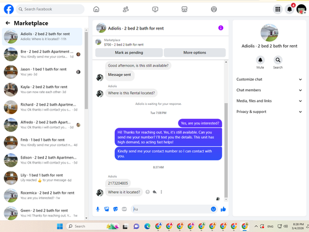Viewport: 309px width, 232px height.
Task: Click the phone number 2173204805 message
Action: pos(118,183)
